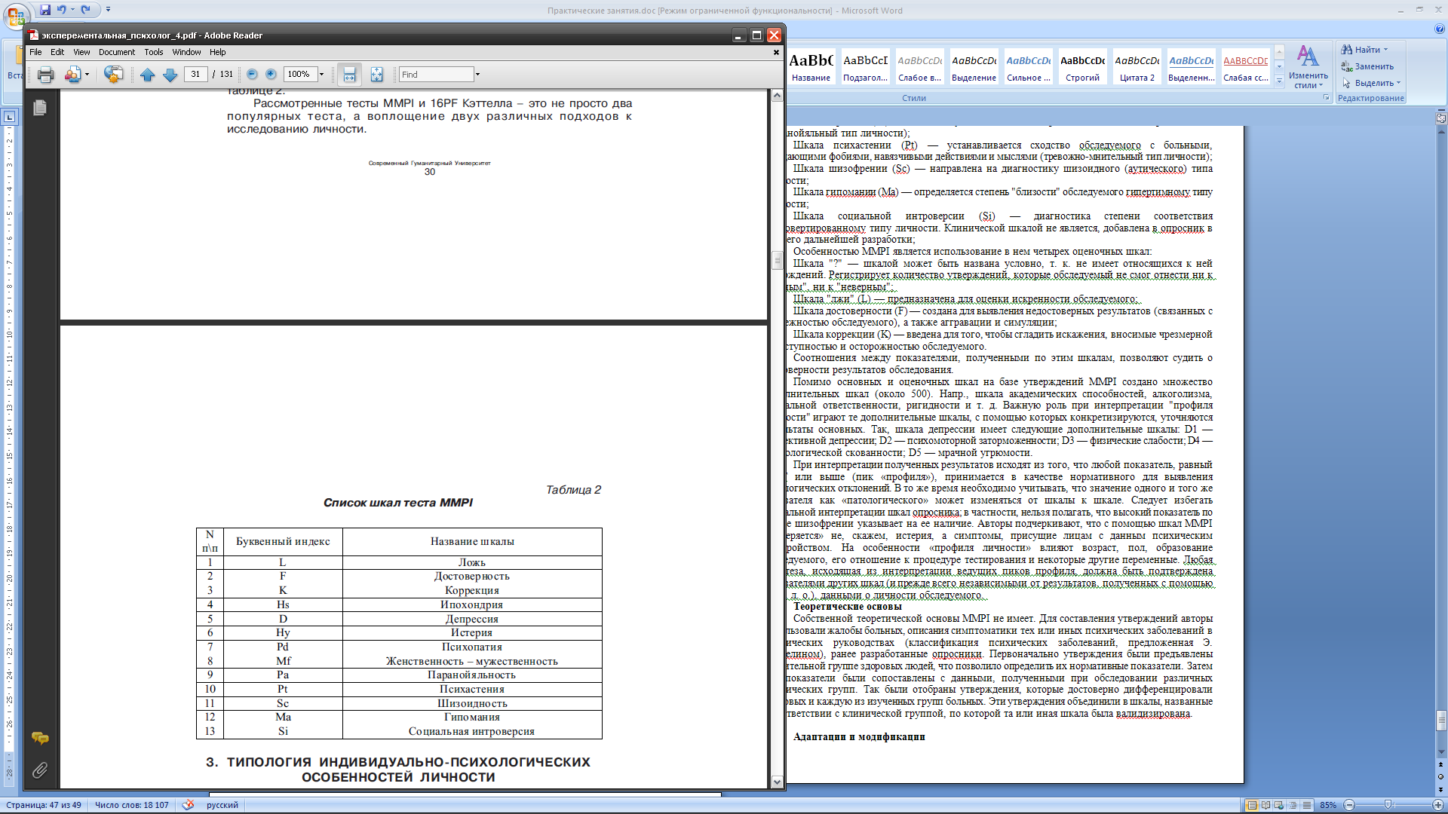Zoom in with the Adobe Reader plus icon
Screen dimensions: 1448x814
(x=271, y=75)
